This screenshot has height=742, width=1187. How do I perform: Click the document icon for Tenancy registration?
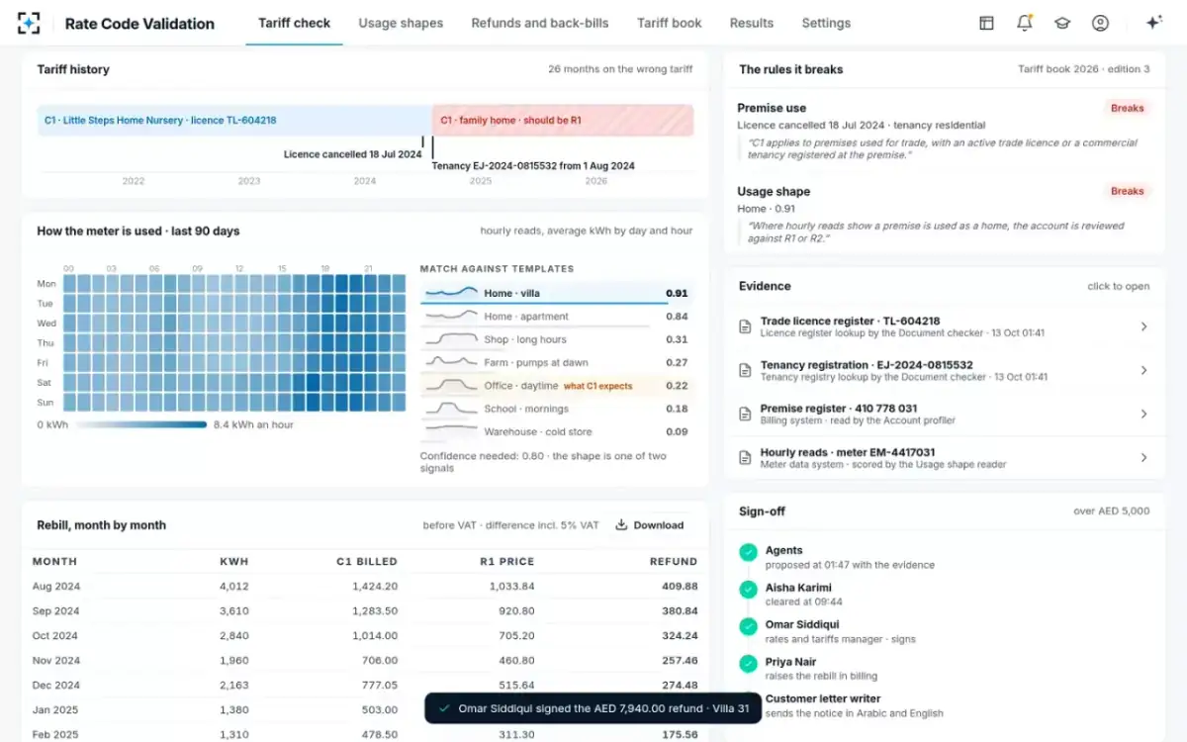(x=746, y=370)
